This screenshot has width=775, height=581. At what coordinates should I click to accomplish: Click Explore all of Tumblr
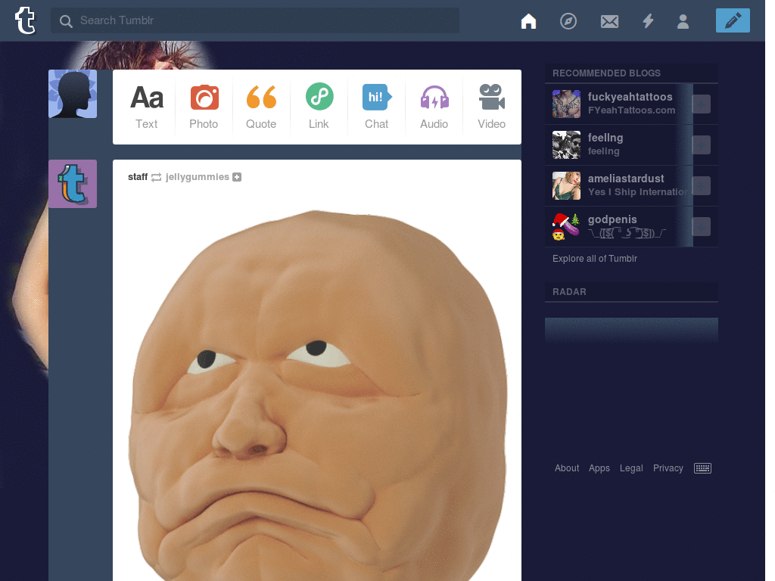click(x=595, y=259)
